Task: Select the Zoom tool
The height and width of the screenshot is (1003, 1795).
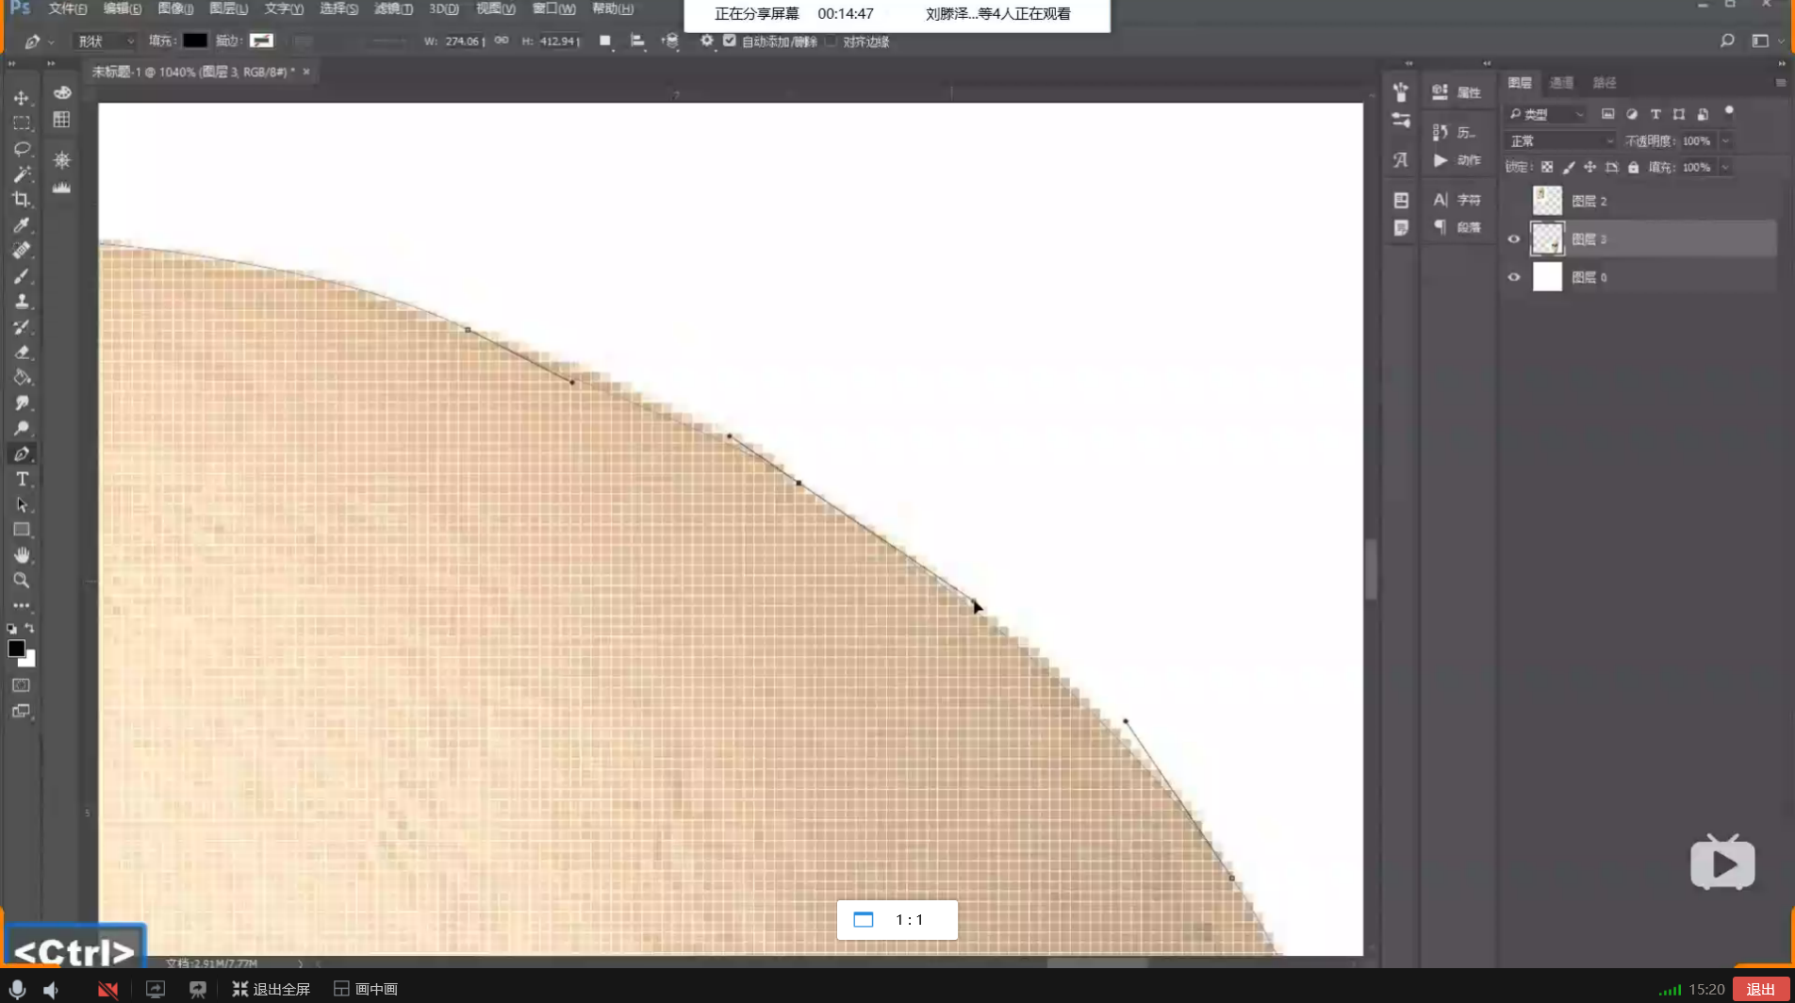Action: pyautogui.click(x=21, y=581)
